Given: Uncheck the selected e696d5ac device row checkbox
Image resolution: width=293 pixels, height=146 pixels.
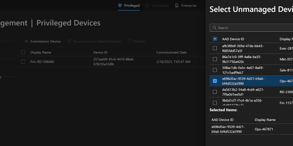Looking at the screenshot, I should [215, 81].
